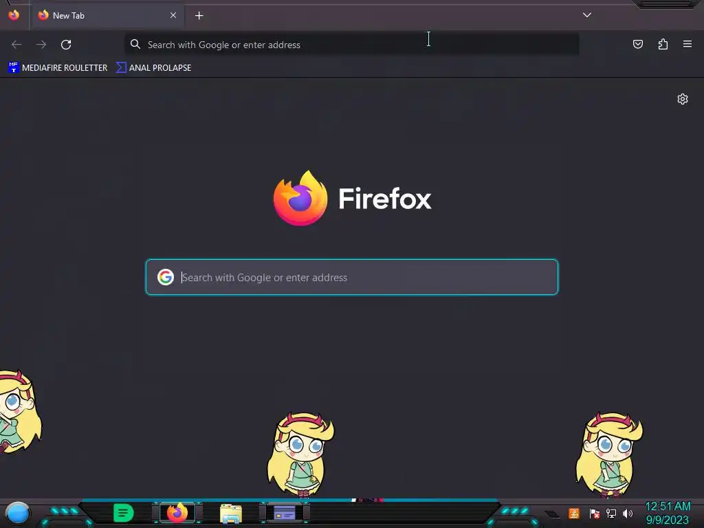
Task: Open the network tray icon
Action: (x=611, y=513)
